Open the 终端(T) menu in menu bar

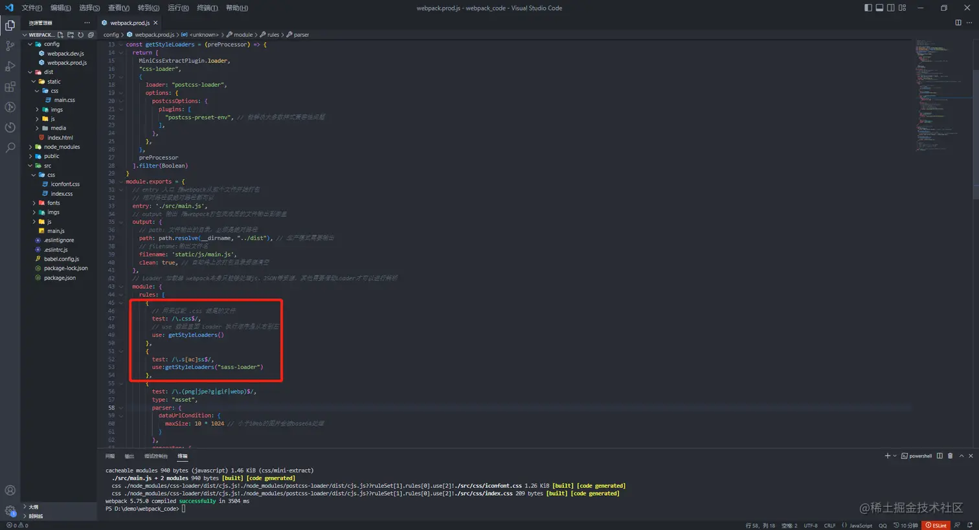point(207,8)
